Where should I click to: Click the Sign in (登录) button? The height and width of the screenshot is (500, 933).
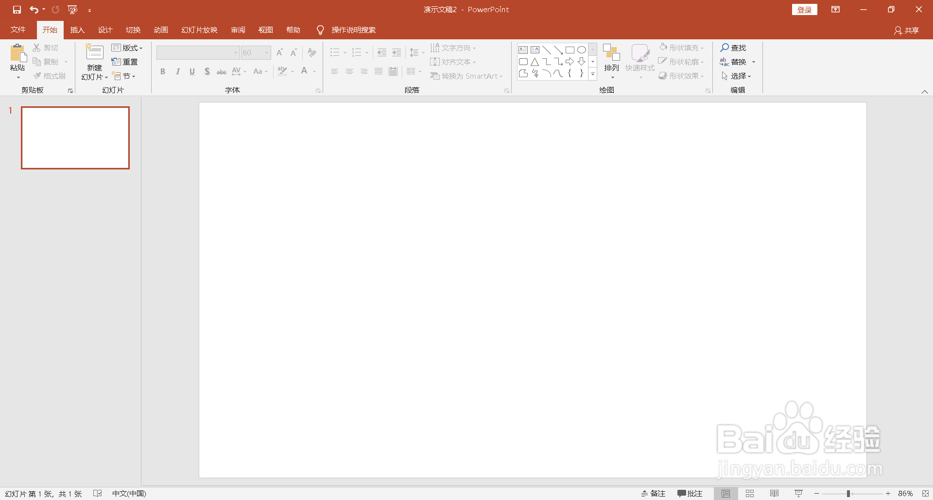(x=804, y=10)
